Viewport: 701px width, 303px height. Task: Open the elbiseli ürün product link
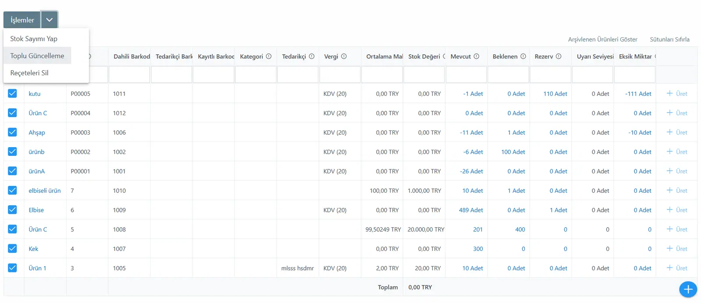(45, 190)
